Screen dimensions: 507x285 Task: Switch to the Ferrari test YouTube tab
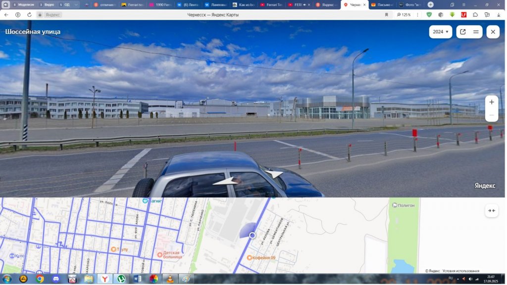[271, 4]
